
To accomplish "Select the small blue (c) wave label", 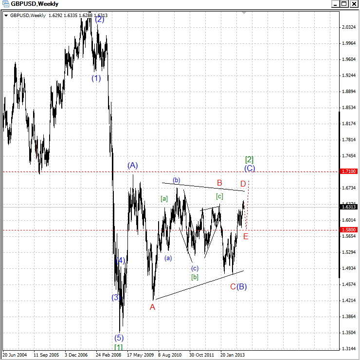I will pyautogui.click(x=195, y=268).
